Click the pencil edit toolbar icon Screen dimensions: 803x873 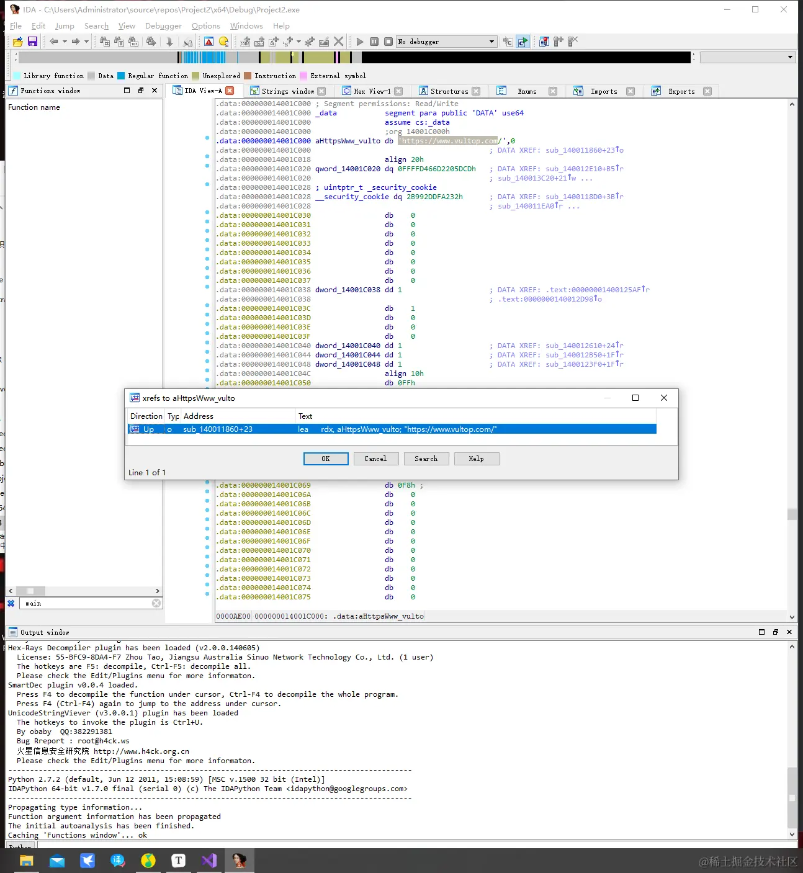click(324, 42)
